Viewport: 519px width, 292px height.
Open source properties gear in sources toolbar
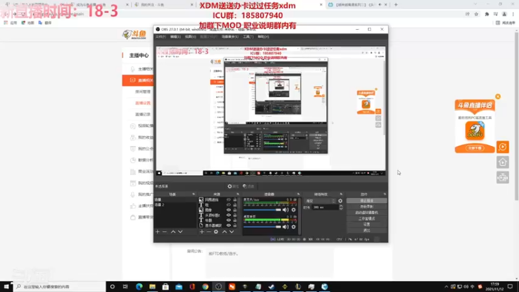[x=216, y=232]
